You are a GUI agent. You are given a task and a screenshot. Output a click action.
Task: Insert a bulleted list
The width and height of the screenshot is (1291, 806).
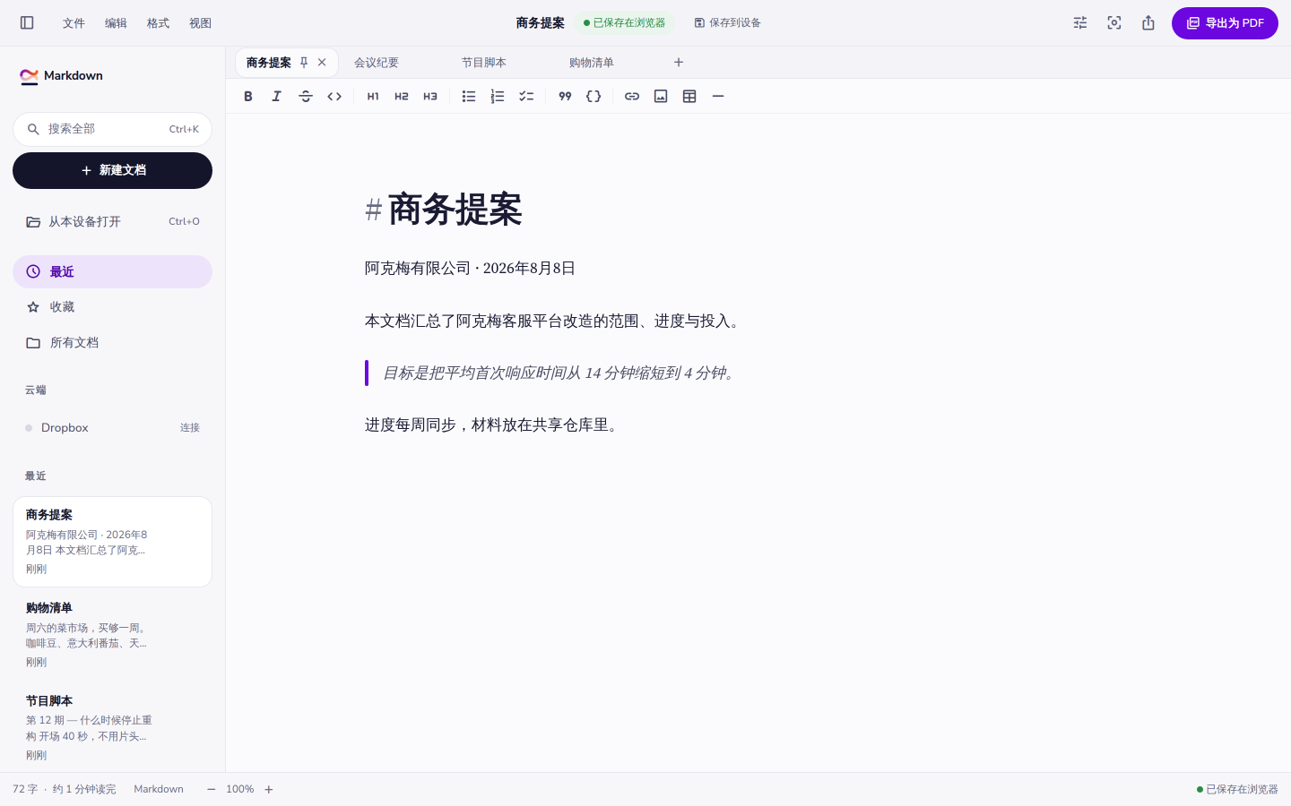pyautogui.click(x=469, y=97)
